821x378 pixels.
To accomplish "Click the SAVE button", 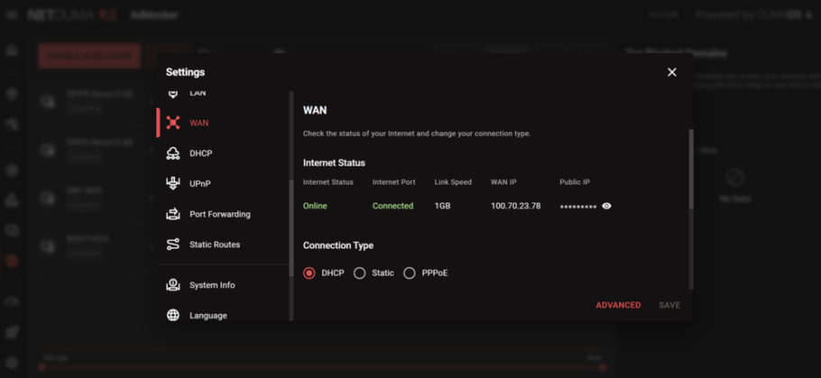I will 670,305.
